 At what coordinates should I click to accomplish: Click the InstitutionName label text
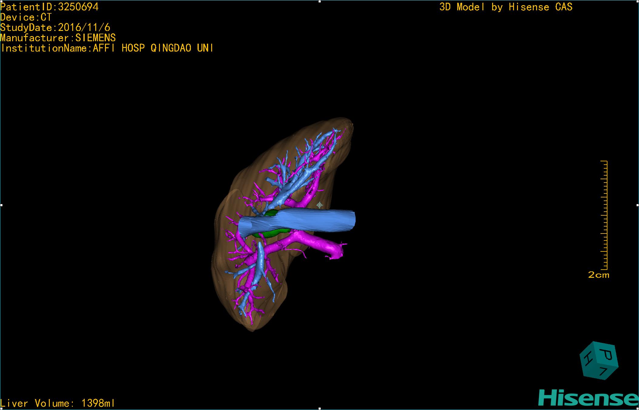click(107, 48)
